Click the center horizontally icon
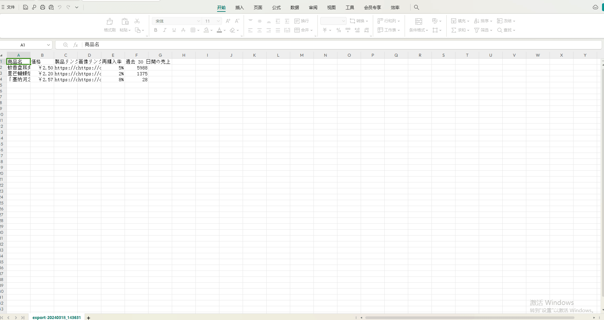 pyautogui.click(x=260, y=30)
